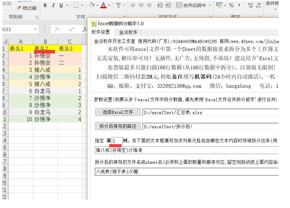Apply the fill color bucket icon
Image resolution: width=290 pixels, height=208 pixels.
91,5
